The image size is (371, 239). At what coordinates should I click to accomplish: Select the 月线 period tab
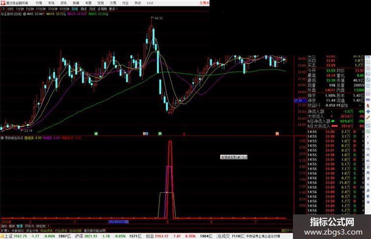[x=92, y=9]
